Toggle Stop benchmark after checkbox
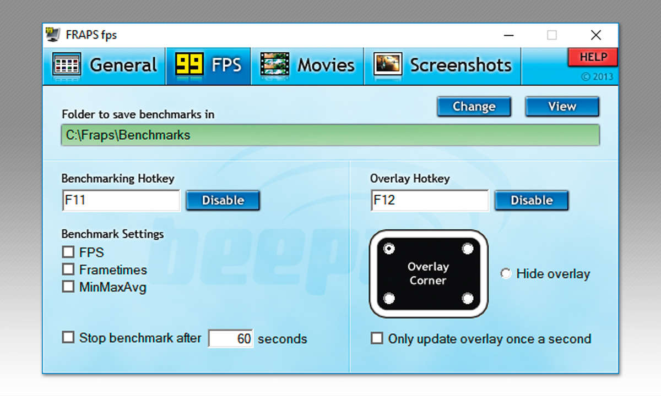 (x=68, y=337)
